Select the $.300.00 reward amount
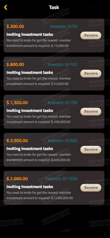Image resolution: width=110 pixels, height=238 pixels. [x=15, y=27]
